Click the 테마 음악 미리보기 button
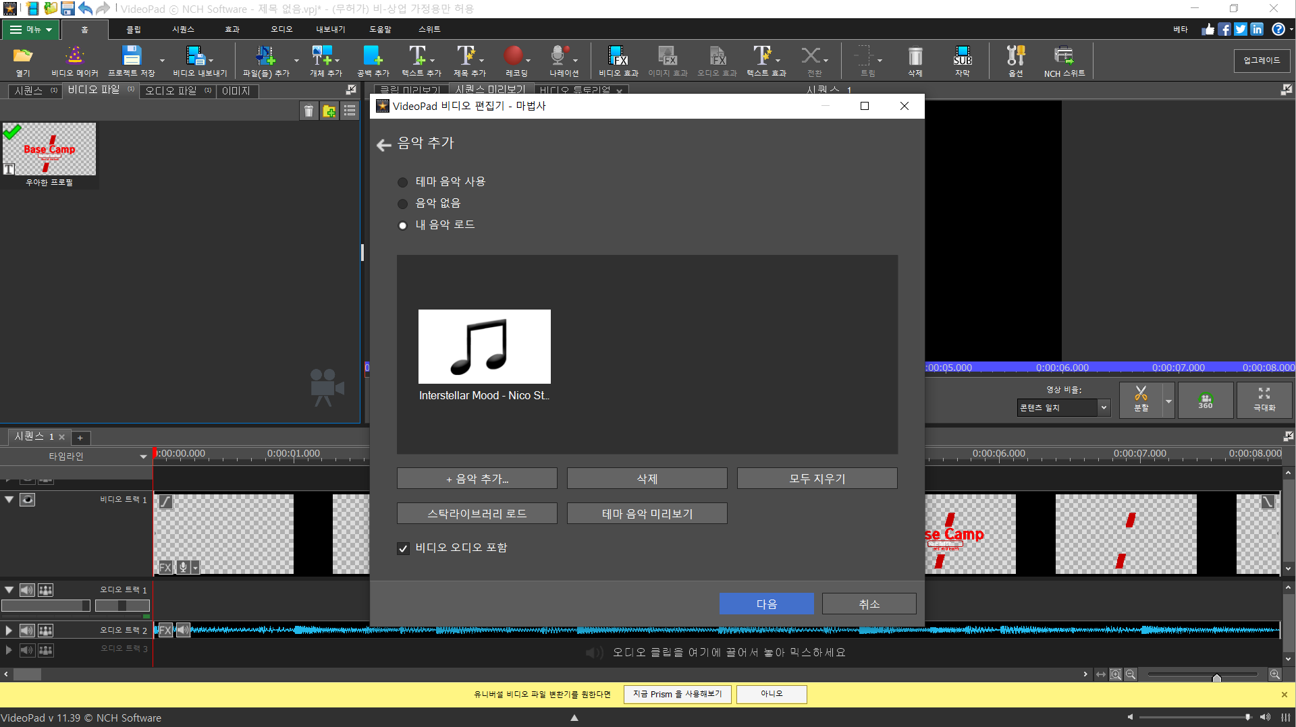 pyautogui.click(x=647, y=514)
